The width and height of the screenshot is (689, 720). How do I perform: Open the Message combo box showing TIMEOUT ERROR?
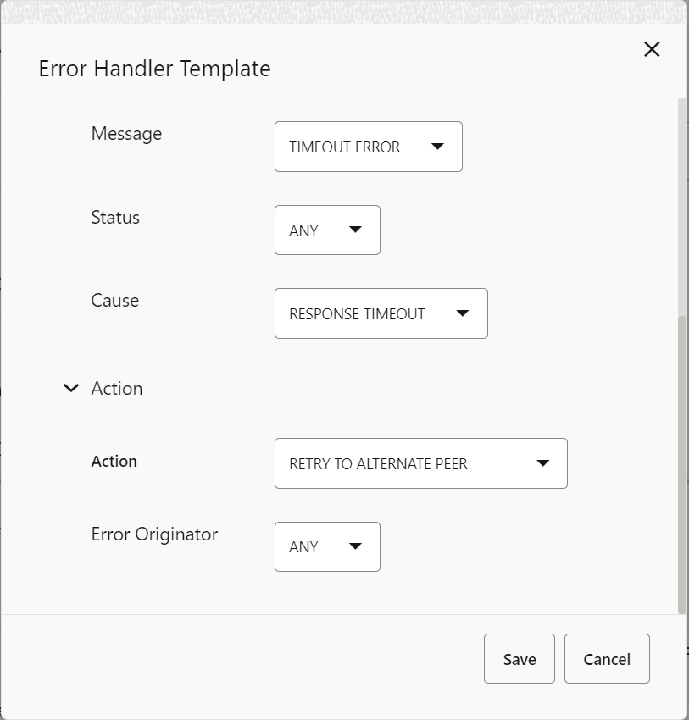(368, 147)
